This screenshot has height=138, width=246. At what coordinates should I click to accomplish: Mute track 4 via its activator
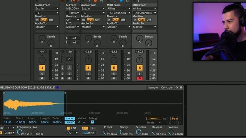click(88, 68)
